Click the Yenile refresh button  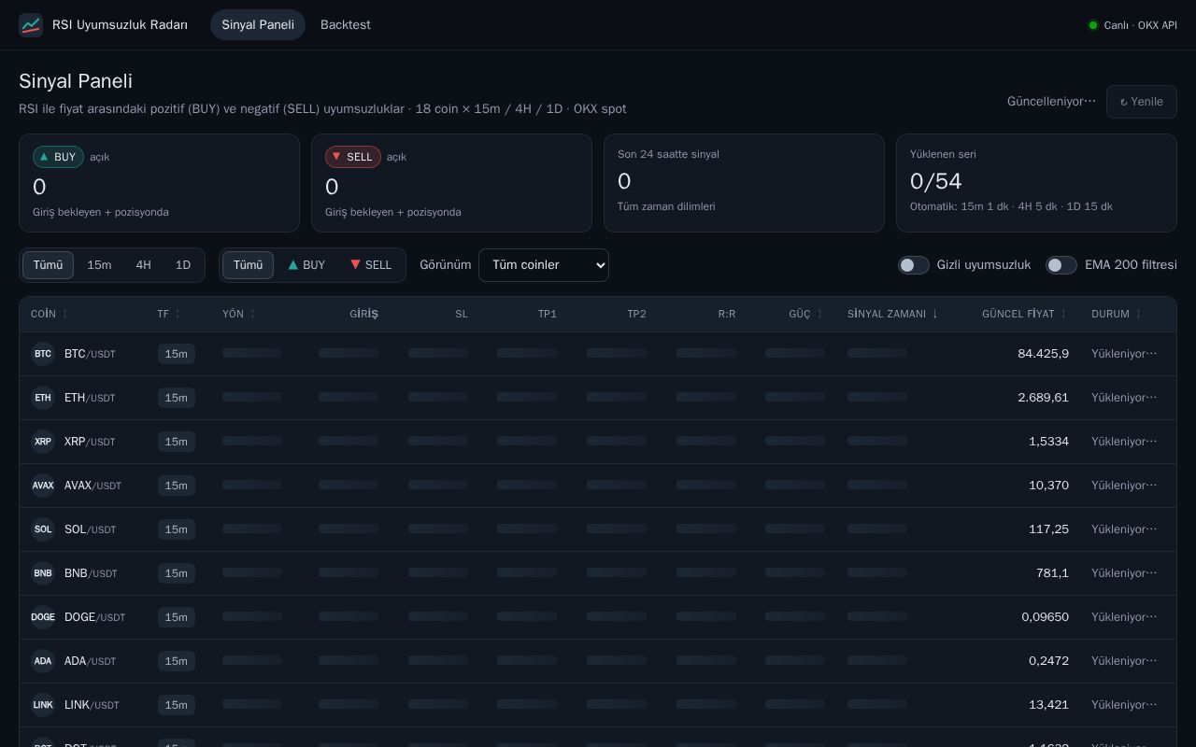pyautogui.click(x=1142, y=102)
